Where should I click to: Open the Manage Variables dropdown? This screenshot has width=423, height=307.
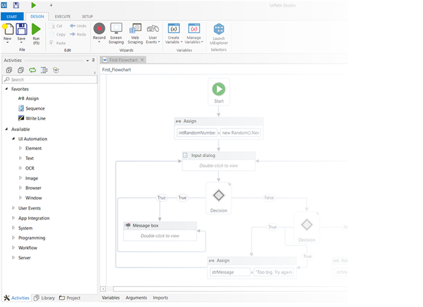point(193,34)
